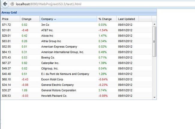Click the 0.71% percent change cell
This screenshot has width=195, height=129.
pos(103,57)
